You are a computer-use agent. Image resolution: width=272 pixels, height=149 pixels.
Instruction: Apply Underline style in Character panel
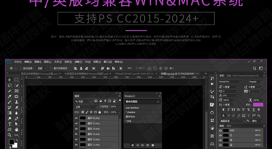(254, 110)
